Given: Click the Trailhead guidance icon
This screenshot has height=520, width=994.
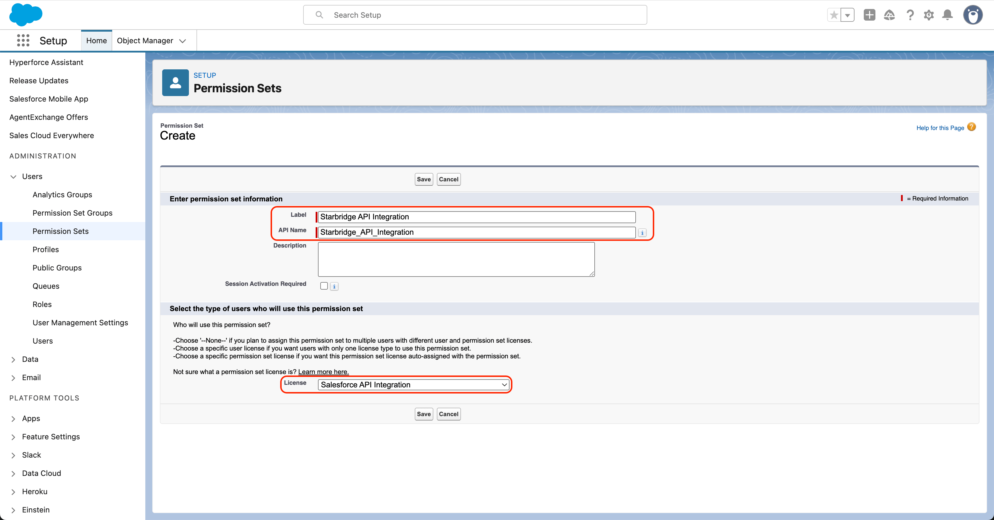Looking at the screenshot, I should click(889, 15).
